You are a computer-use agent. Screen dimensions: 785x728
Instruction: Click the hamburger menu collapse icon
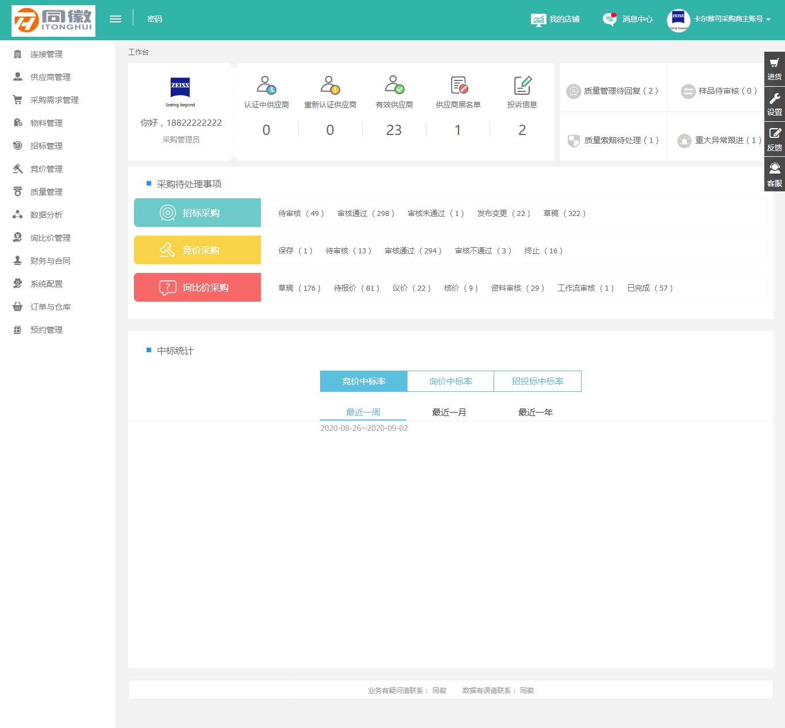click(x=116, y=19)
